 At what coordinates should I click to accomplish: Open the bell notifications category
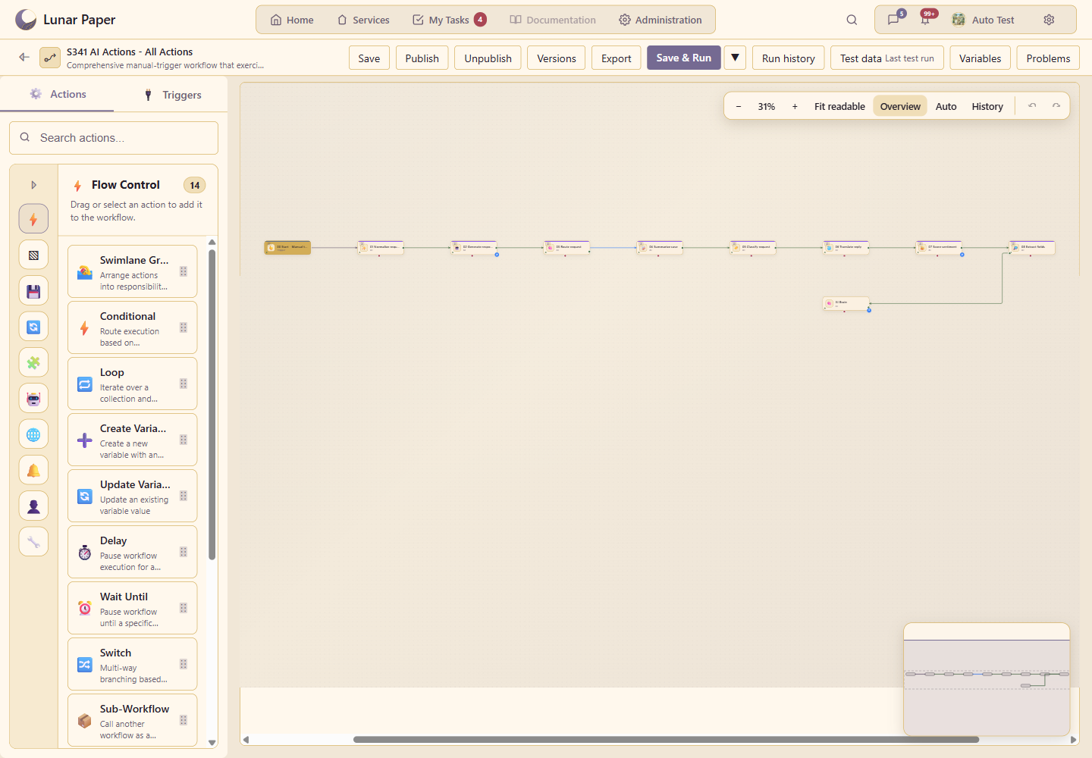coord(33,470)
